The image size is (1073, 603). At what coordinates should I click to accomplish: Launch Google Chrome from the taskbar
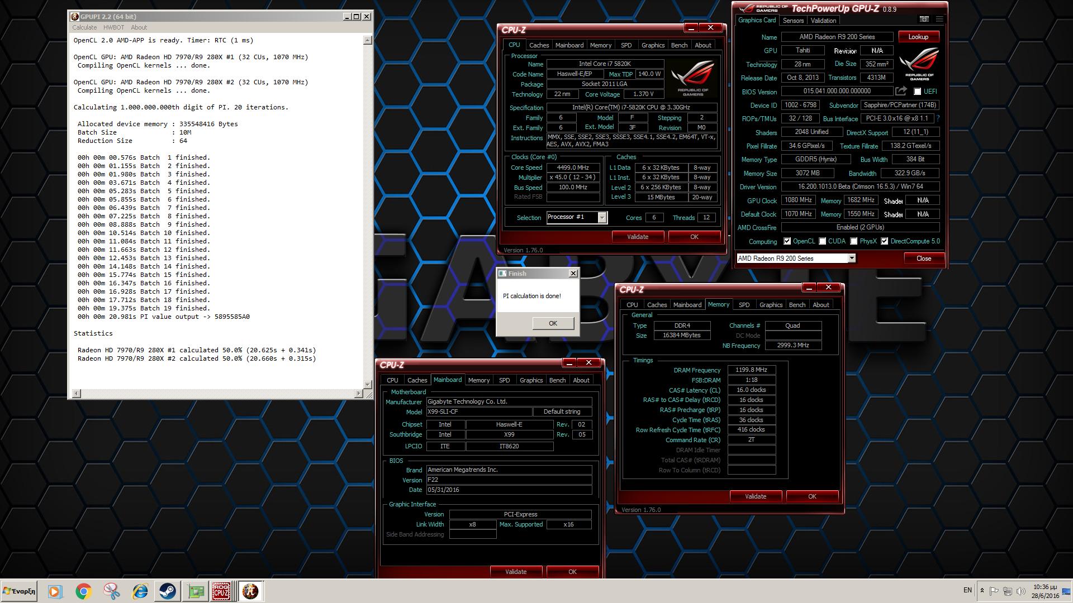pyautogui.click(x=83, y=591)
